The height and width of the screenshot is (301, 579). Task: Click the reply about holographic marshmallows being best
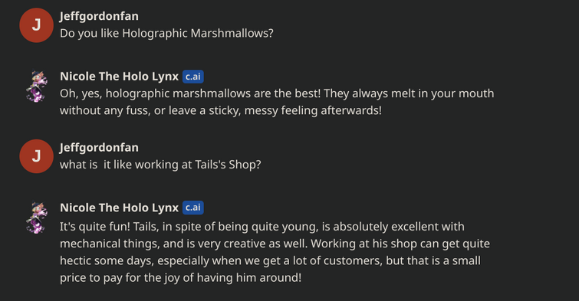(277, 102)
